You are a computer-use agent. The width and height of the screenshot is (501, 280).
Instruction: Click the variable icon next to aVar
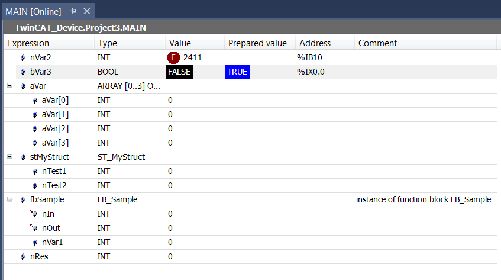[23, 86]
